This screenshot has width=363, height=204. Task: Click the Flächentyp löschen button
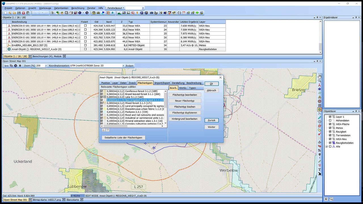[x=185, y=107]
